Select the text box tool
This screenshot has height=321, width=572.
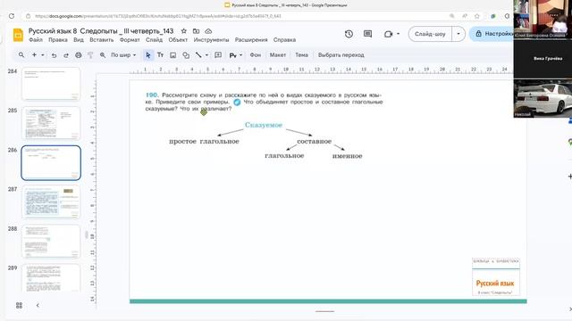(161, 55)
